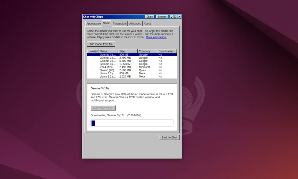Select the Gemma 3 model sized 2.490 MB
This screenshot has height=179, width=298.
(132, 58)
